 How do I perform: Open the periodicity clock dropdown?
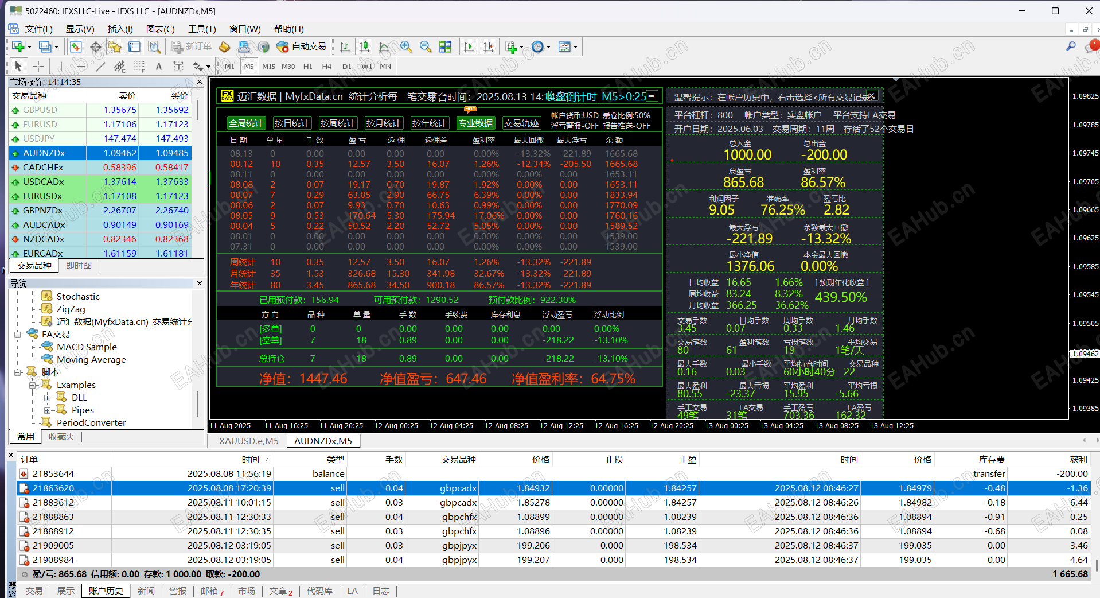pyautogui.click(x=541, y=47)
